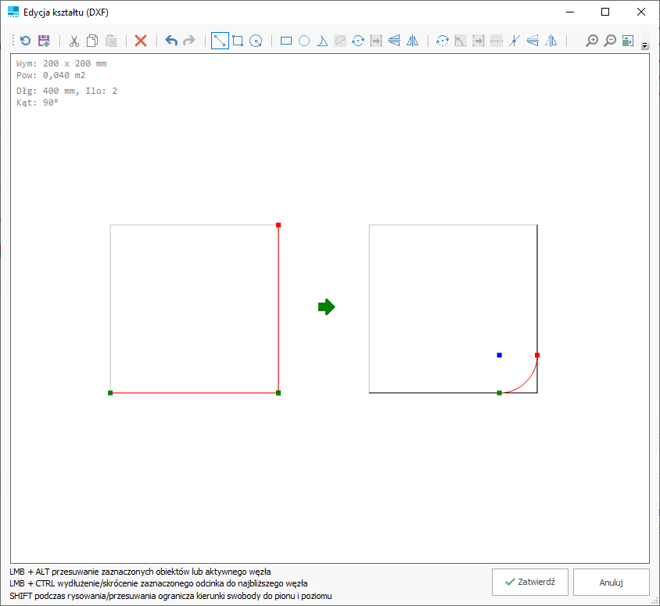Zoom in with the magnifier plus
Screen dimensions: 660x606
click(x=592, y=41)
